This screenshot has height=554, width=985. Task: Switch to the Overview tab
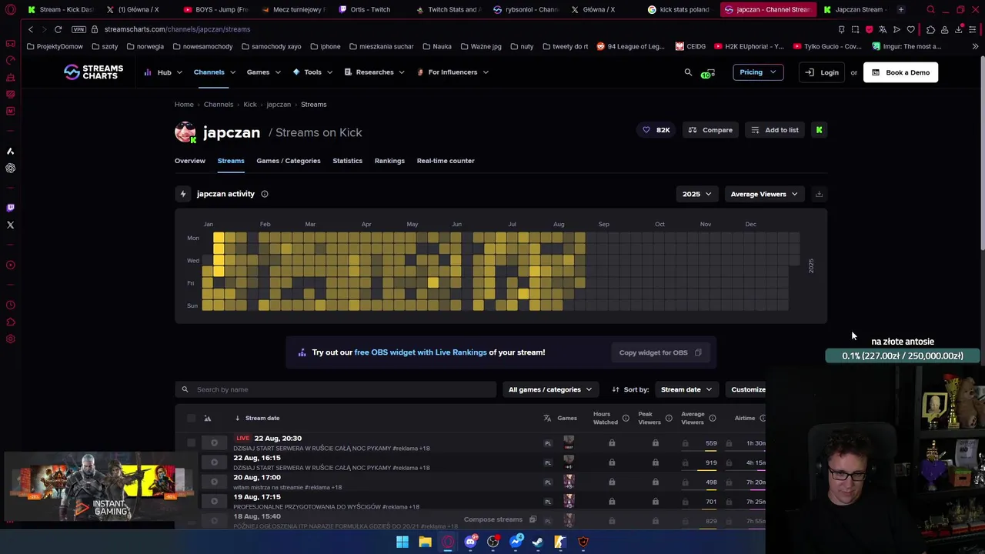coord(190,161)
